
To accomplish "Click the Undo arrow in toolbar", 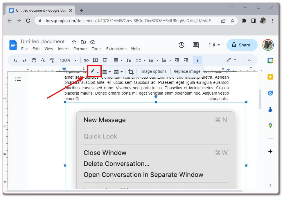I will tap(15, 60).
